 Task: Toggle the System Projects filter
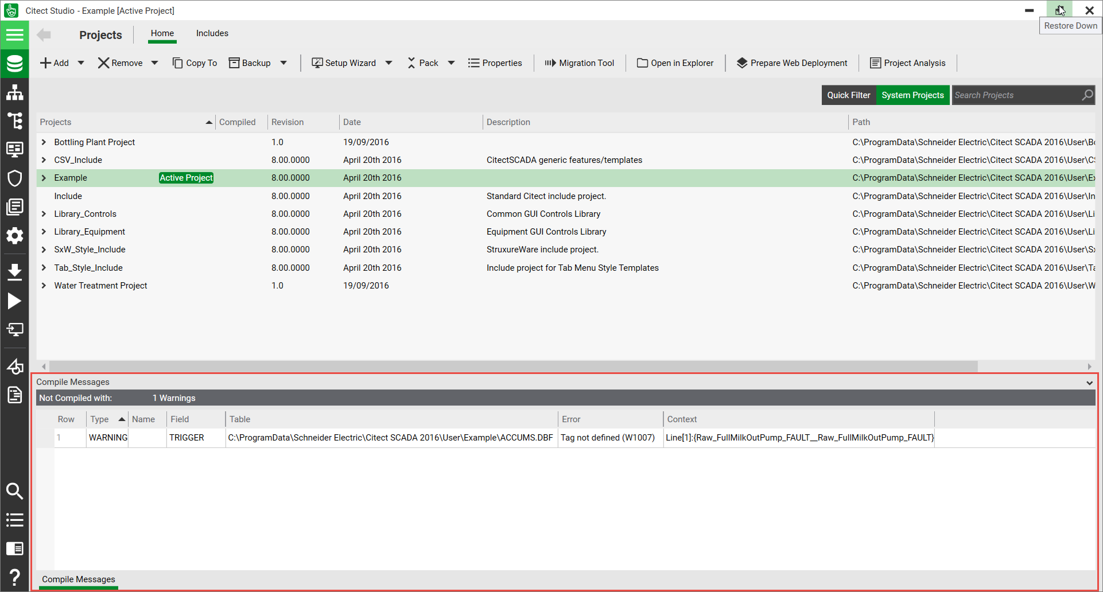coord(912,95)
